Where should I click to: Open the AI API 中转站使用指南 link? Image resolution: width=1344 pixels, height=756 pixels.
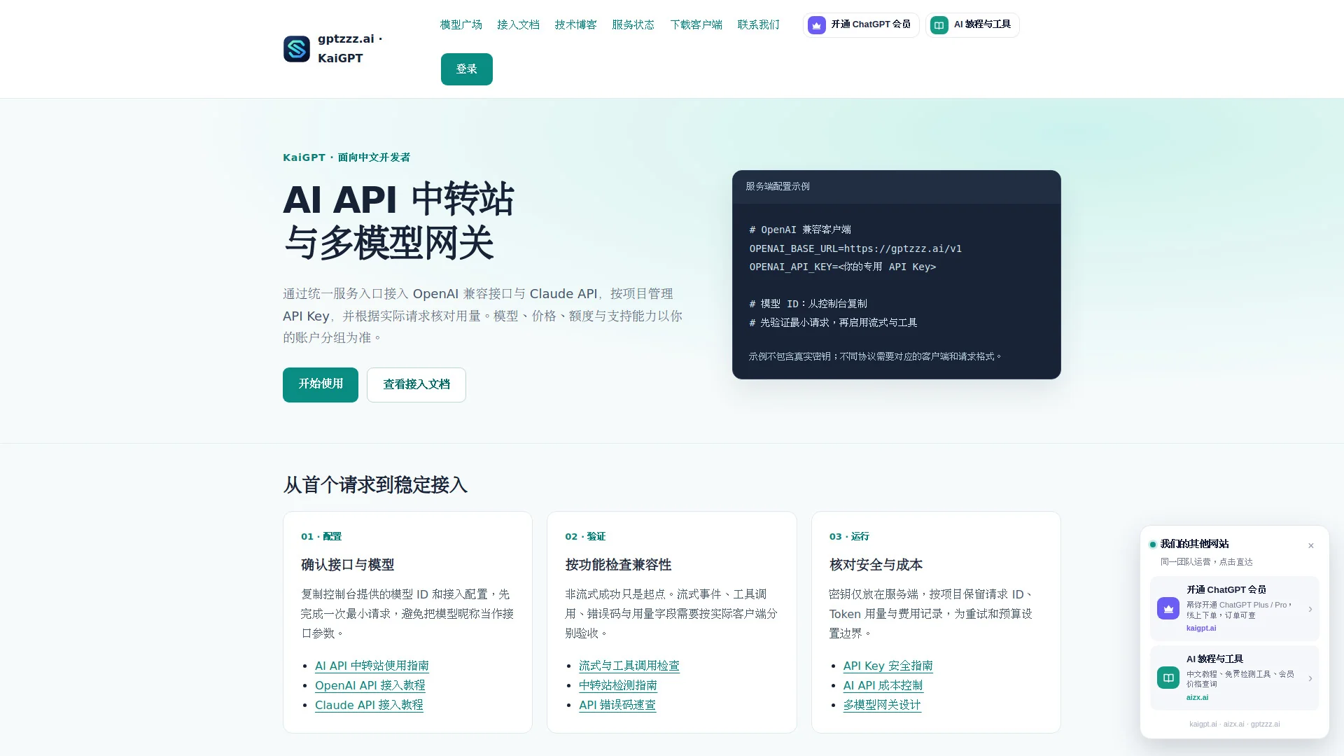[372, 666]
